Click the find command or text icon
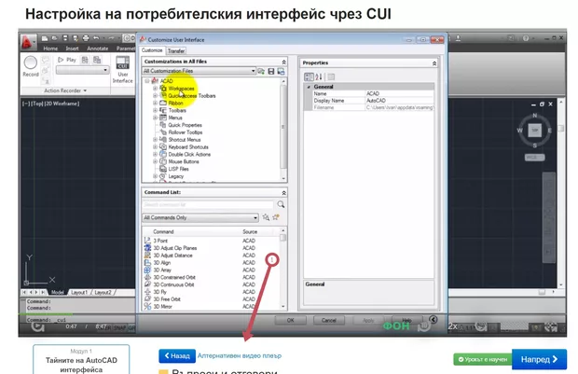 [x=266, y=217]
